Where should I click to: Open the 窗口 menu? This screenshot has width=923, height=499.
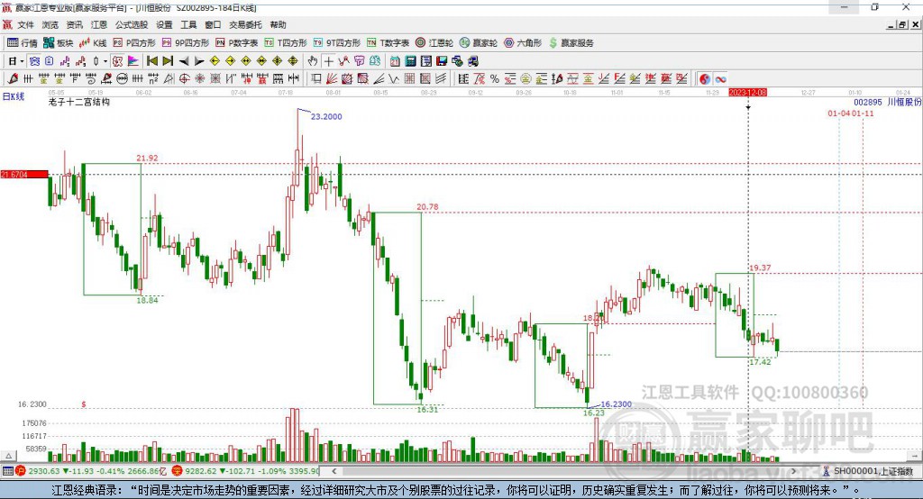[x=213, y=24]
